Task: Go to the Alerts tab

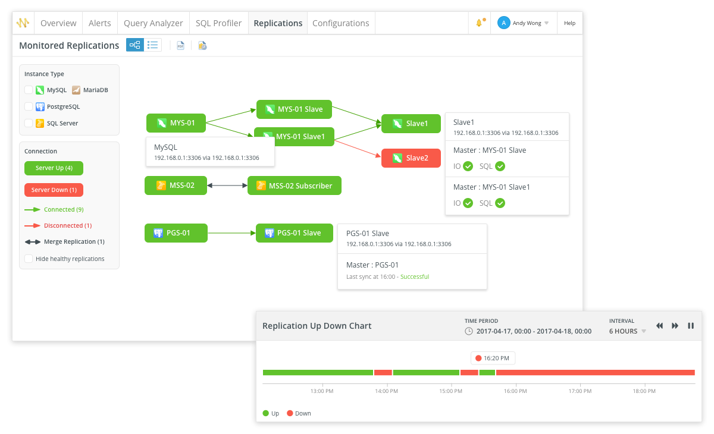Action: 100,23
